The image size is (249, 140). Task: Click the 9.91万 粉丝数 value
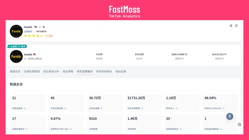99,54
